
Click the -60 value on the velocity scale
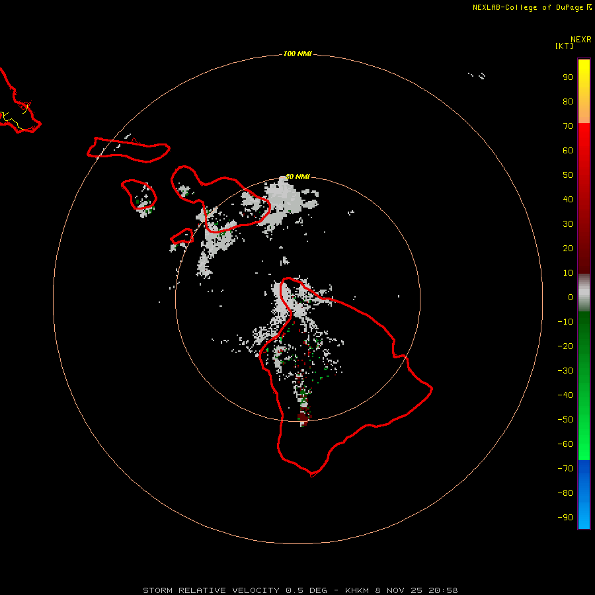(x=565, y=444)
